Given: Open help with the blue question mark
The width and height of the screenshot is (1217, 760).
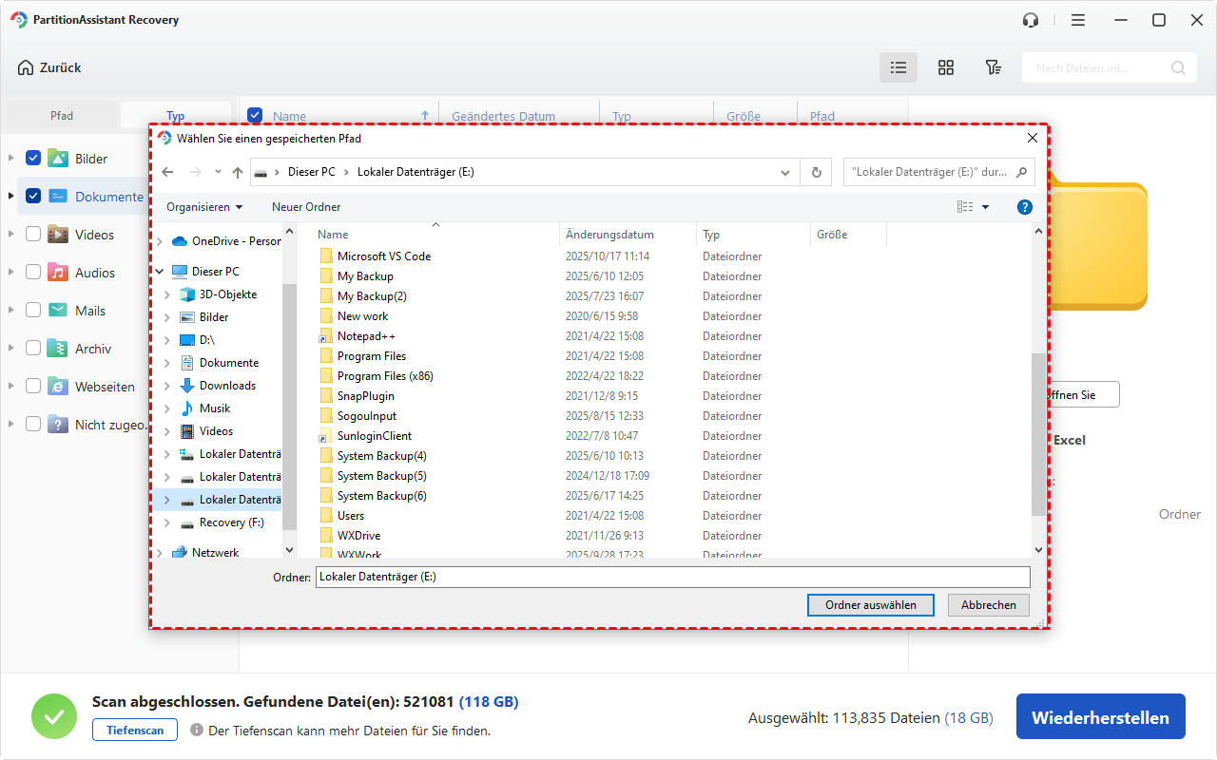Looking at the screenshot, I should (x=1025, y=206).
